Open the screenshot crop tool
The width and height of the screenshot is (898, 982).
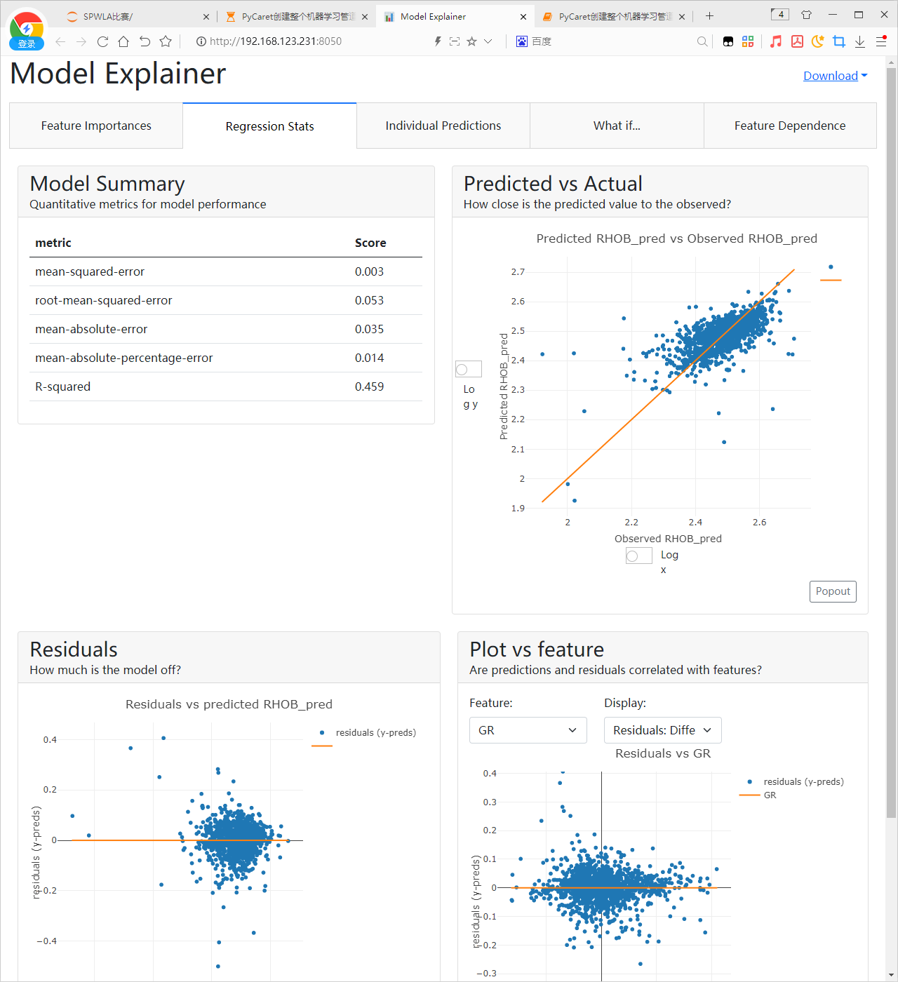click(x=839, y=42)
